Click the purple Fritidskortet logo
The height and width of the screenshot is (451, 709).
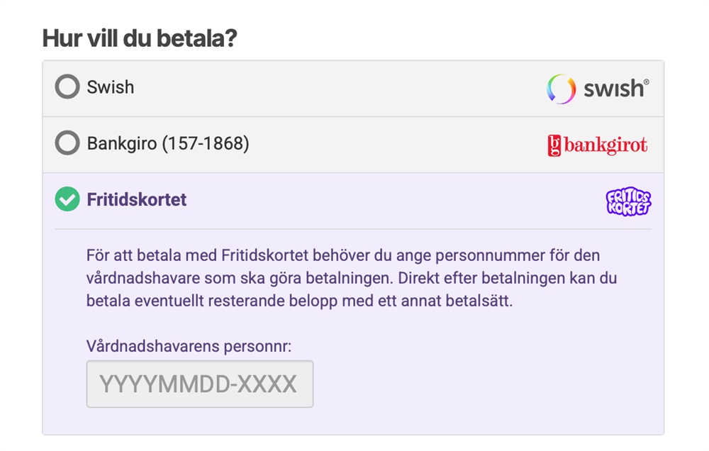tap(628, 201)
